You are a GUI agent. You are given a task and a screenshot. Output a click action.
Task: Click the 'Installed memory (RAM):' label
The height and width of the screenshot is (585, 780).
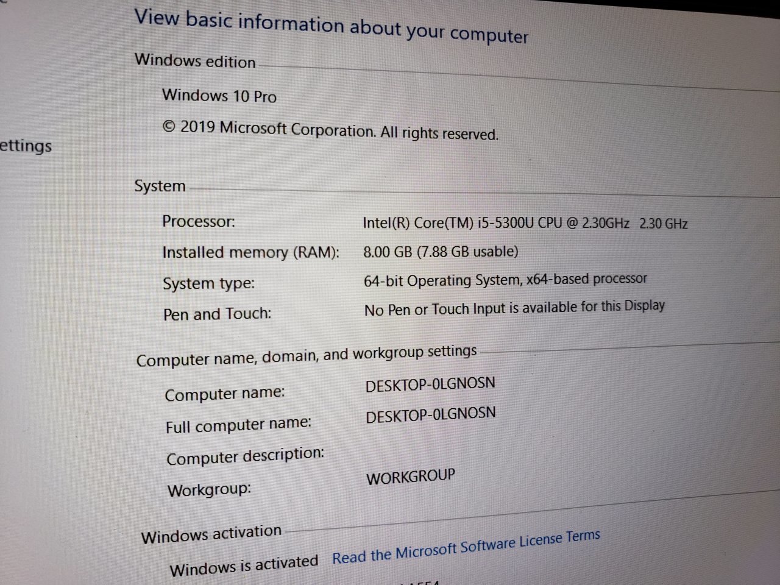pos(250,252)
